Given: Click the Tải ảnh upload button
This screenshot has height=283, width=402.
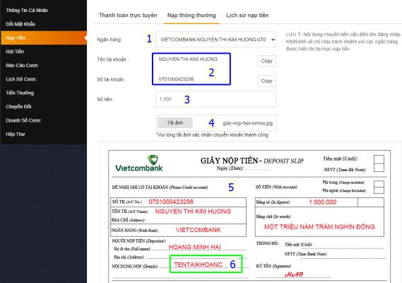Looking at the screenshot, I should 175,123.
